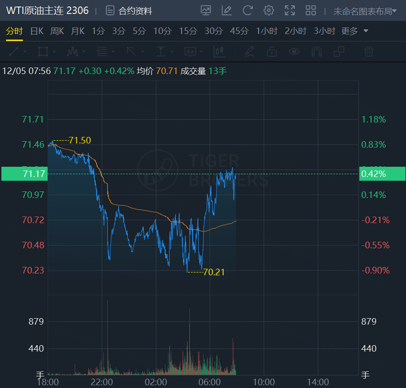Expand chart to fullscreen
Screen dimensions: 406x388
coord(290,10)
